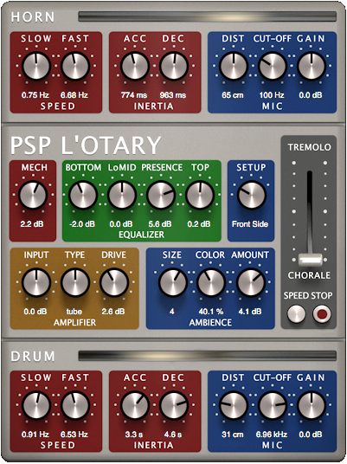This screenshot has width=347, height=464.
Task: Adjust the Horn DEC inertia knob
Action: [174, 67]
